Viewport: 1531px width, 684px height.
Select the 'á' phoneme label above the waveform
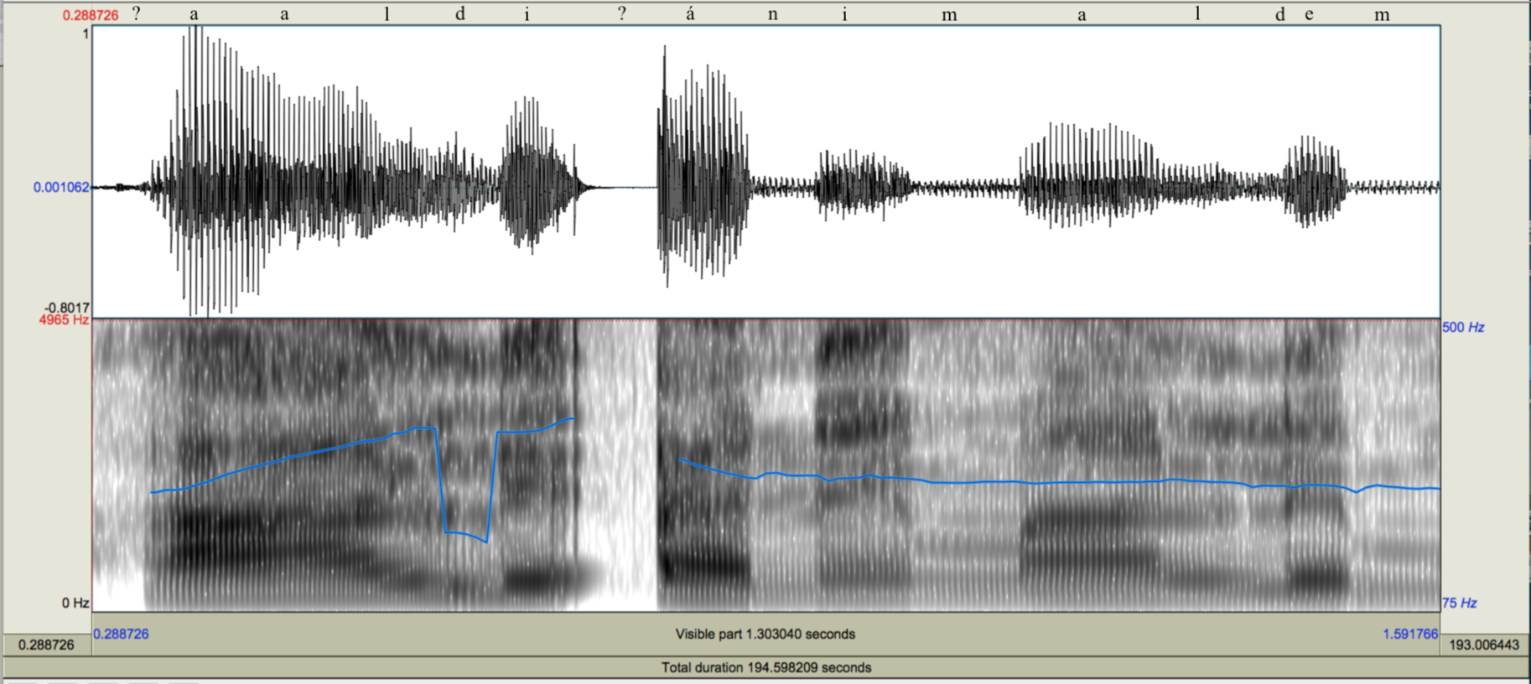click(x=690, y=14)
